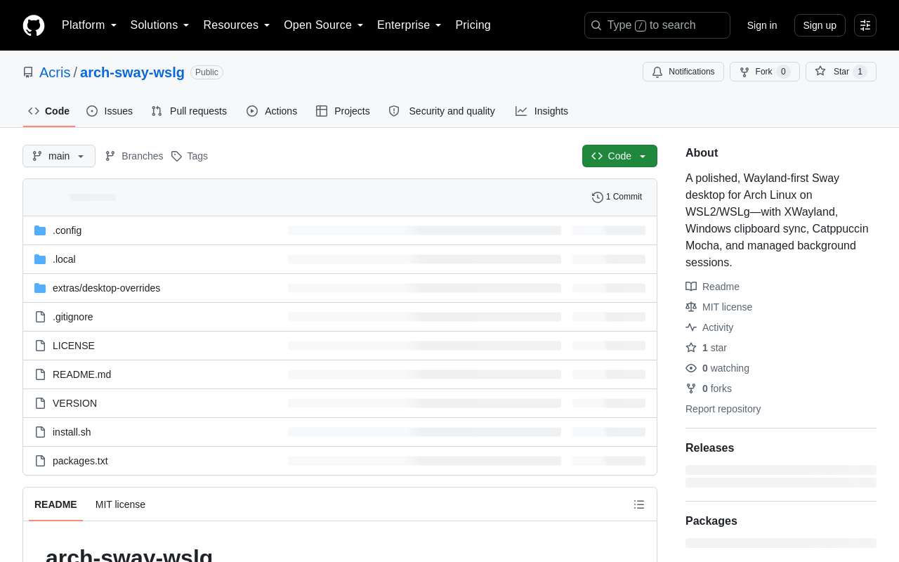The height and width of the screenshot is (562, 899).
Task: Go to the Pricing page
Action: [x=473, y=25]
